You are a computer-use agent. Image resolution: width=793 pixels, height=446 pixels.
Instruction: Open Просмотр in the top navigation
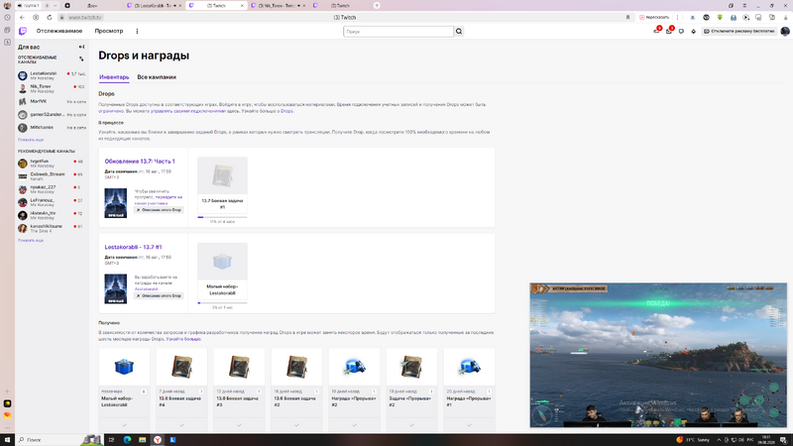(x=109, y=31)
